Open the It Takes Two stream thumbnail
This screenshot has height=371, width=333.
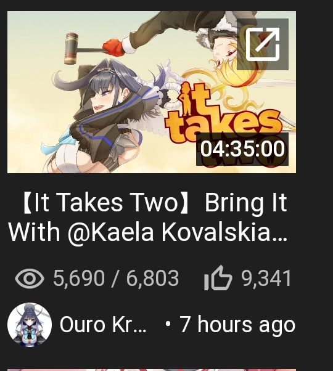click(x=152, y=92)
